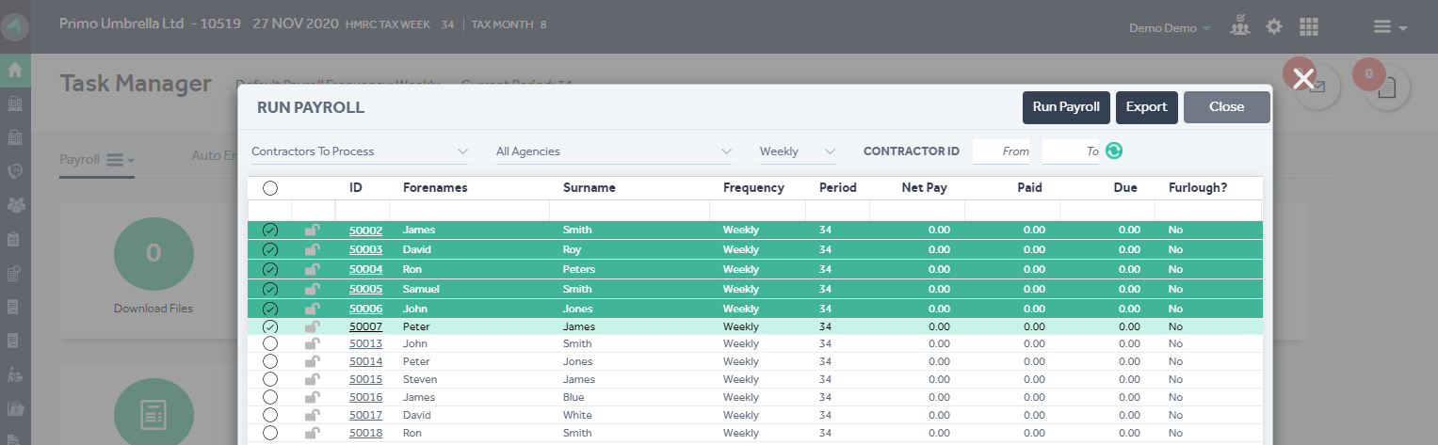This screenshot has height=445, width=1438.
Task: Click the red X close overlay icon
Action: tap(1303, 79)
